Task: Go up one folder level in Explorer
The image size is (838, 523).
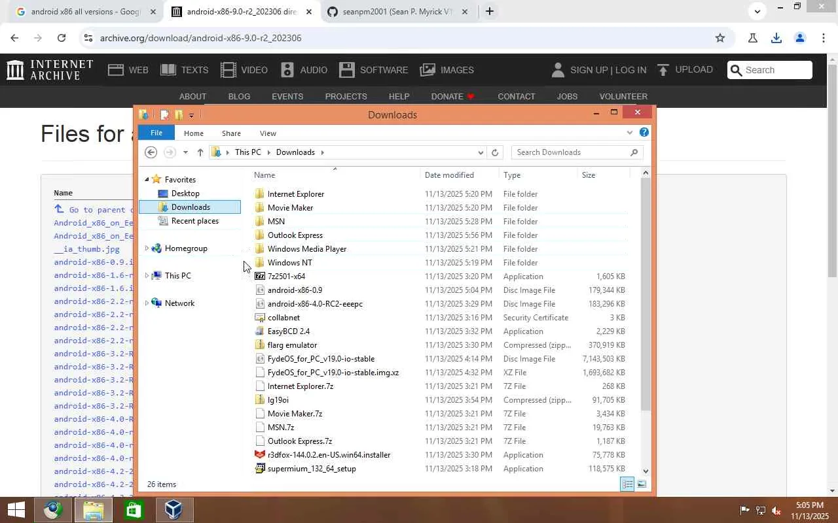Action: [200, 152]
